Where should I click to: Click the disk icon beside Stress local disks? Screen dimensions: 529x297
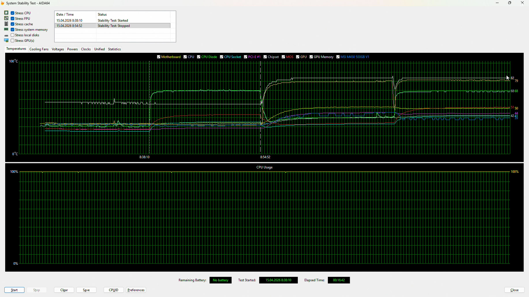pyautogui.click(x=6, y=35)
